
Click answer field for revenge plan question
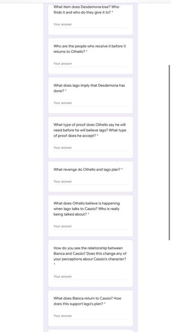point(90,182)
